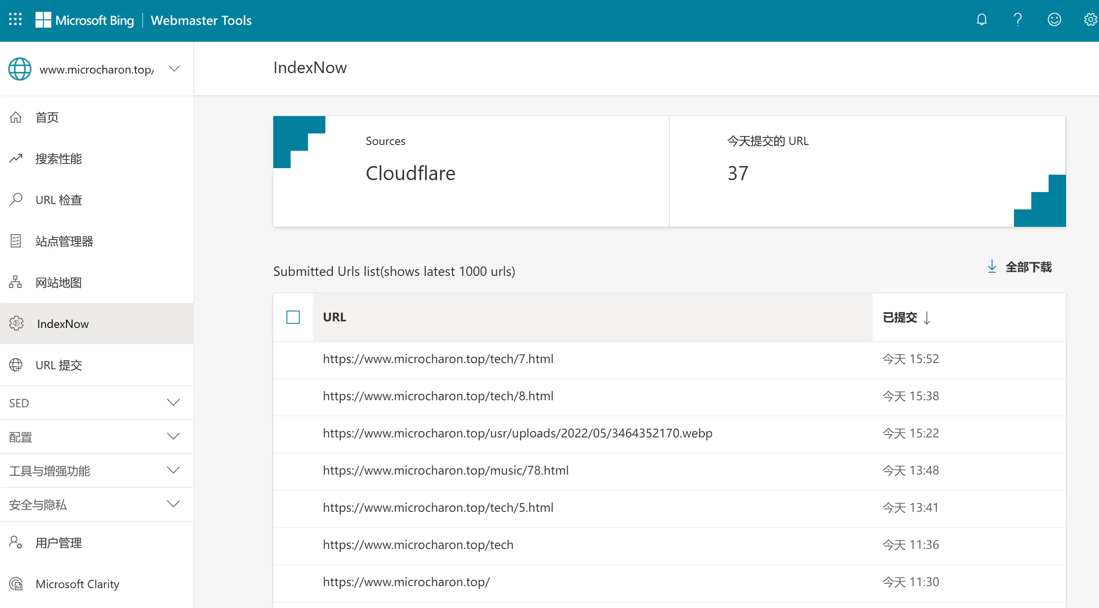Click the sort arrow next to 已提交
Viewport: 1099px width, 608px height.
[x=927, y=318]
